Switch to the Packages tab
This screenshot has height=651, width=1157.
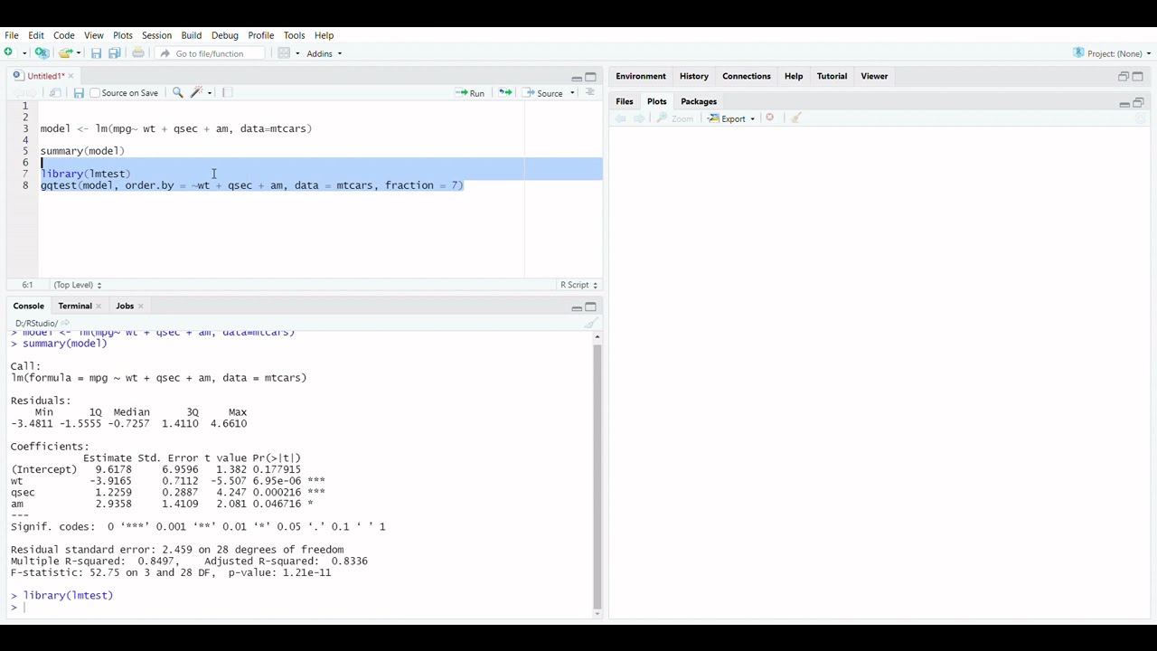click(x=699, y=101)
